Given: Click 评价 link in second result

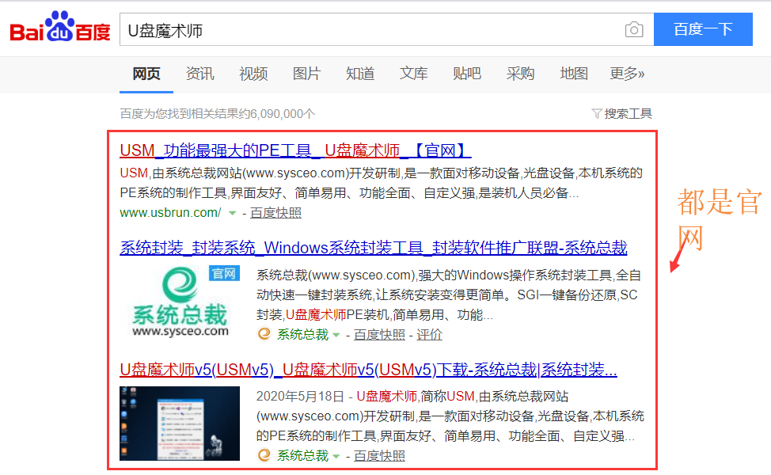Looking at the screenshot, I should point(430,335).
